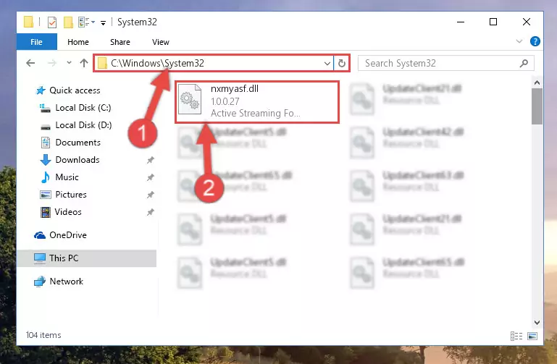Image resolution: width=557 pixels, height=364 pixels.
Task: Click the pin icon beside Music
Action: tap(151, 177)
